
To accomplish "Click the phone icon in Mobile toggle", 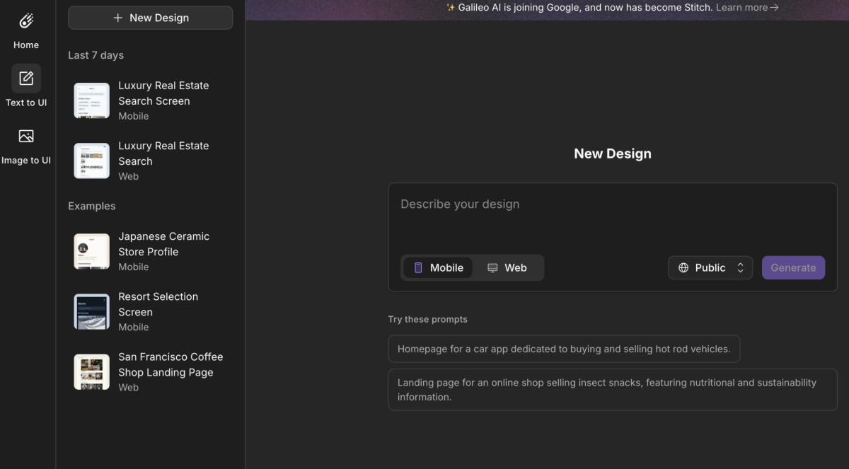I will (x=418, y=267).
